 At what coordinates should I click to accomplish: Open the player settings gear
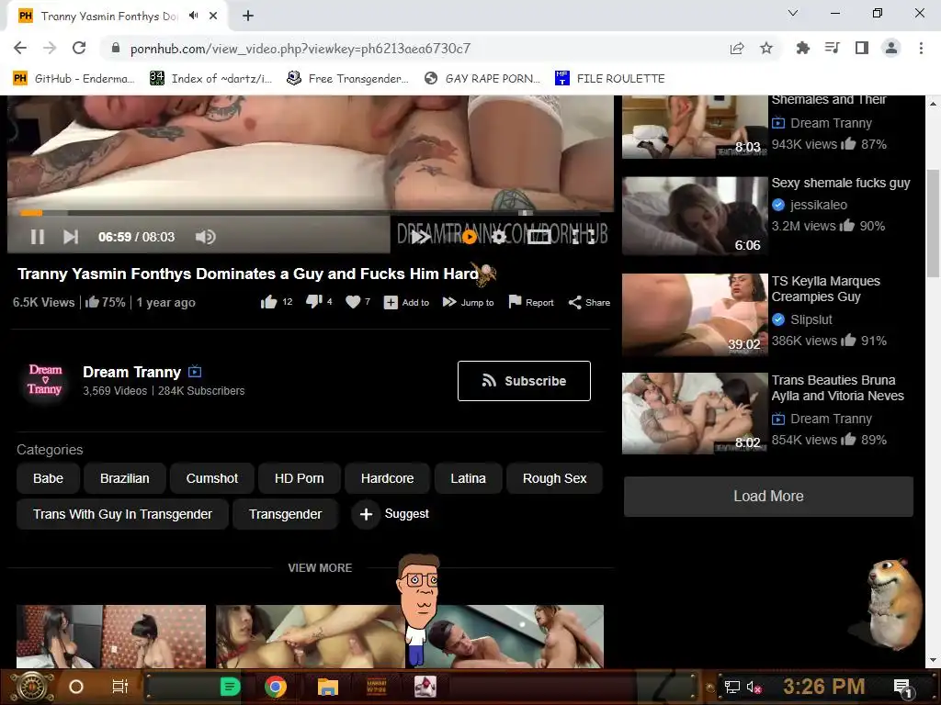(x=499, y=237)
